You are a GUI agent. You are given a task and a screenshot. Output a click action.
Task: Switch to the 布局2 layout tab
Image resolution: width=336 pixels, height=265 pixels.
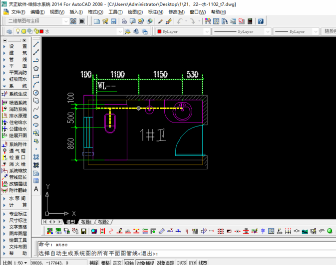(103, 222)
